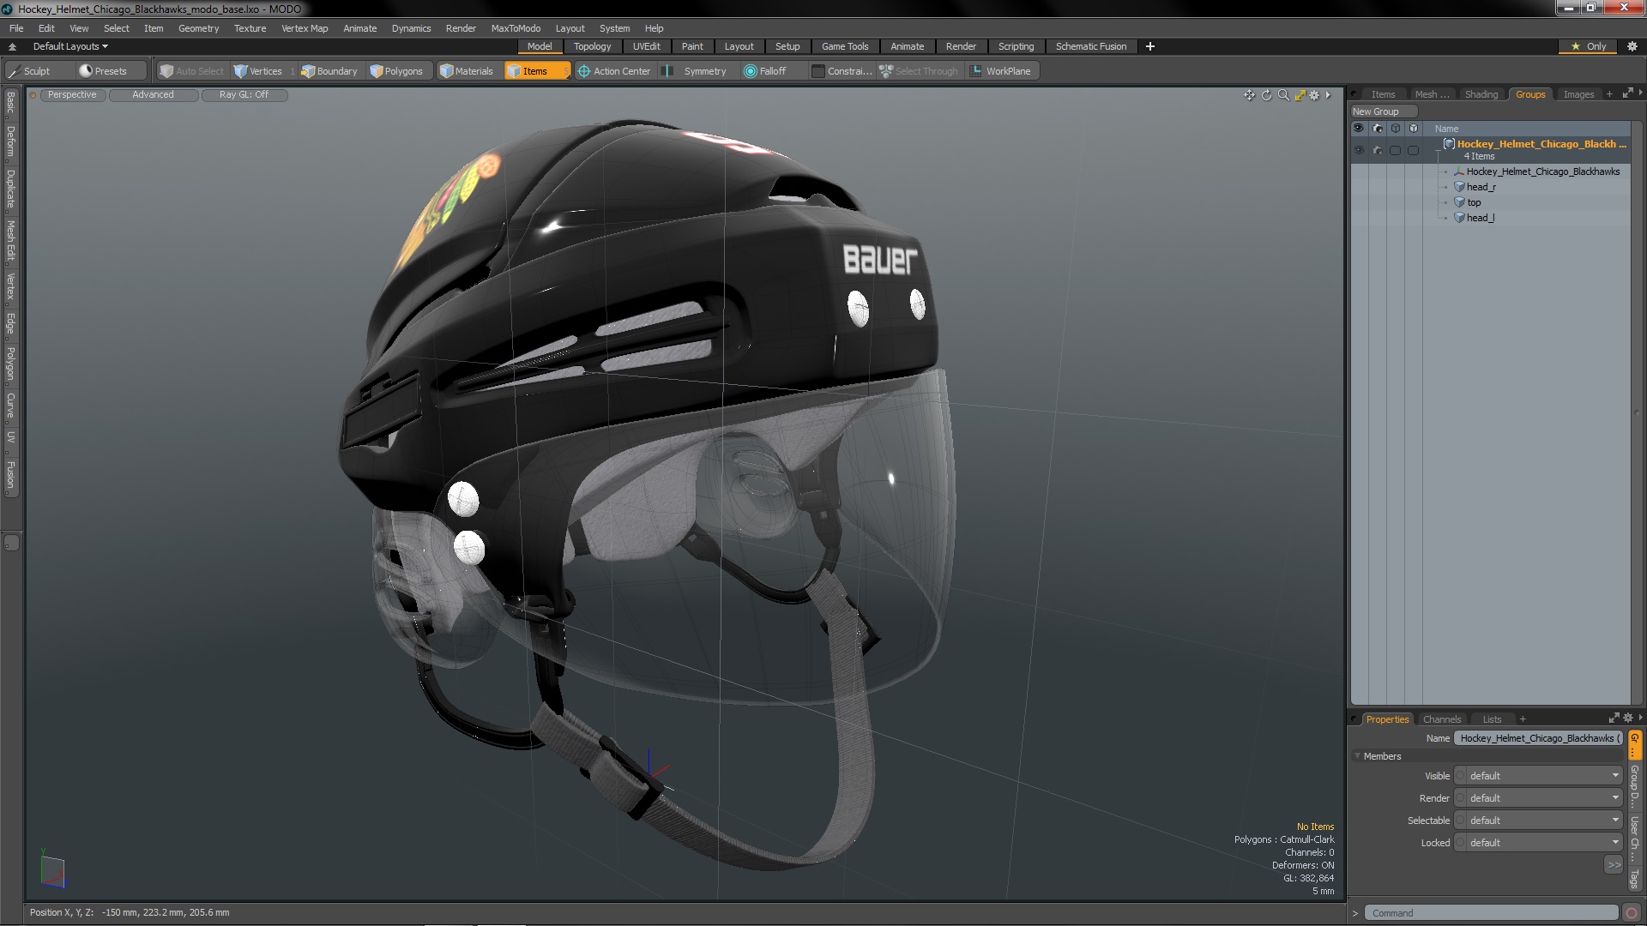This screenshot has width=1647, height=926.
Task: Click the viewport zoom magnifier icon
Action: 1283,95
